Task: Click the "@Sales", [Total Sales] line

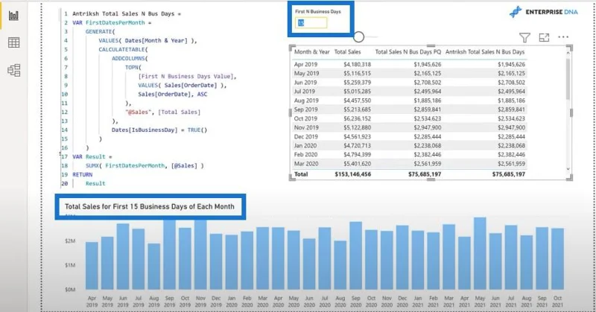Action: [x=162, y=112]
